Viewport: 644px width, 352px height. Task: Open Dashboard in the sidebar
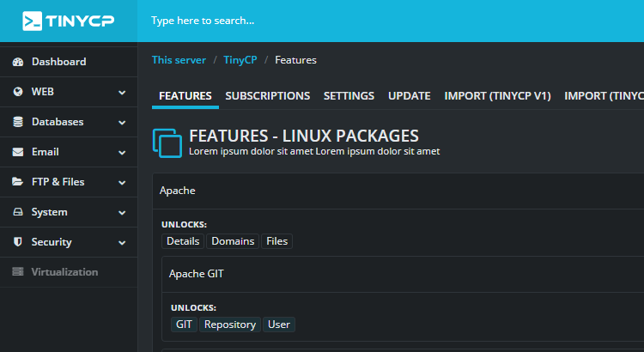(x=69, y=62)
